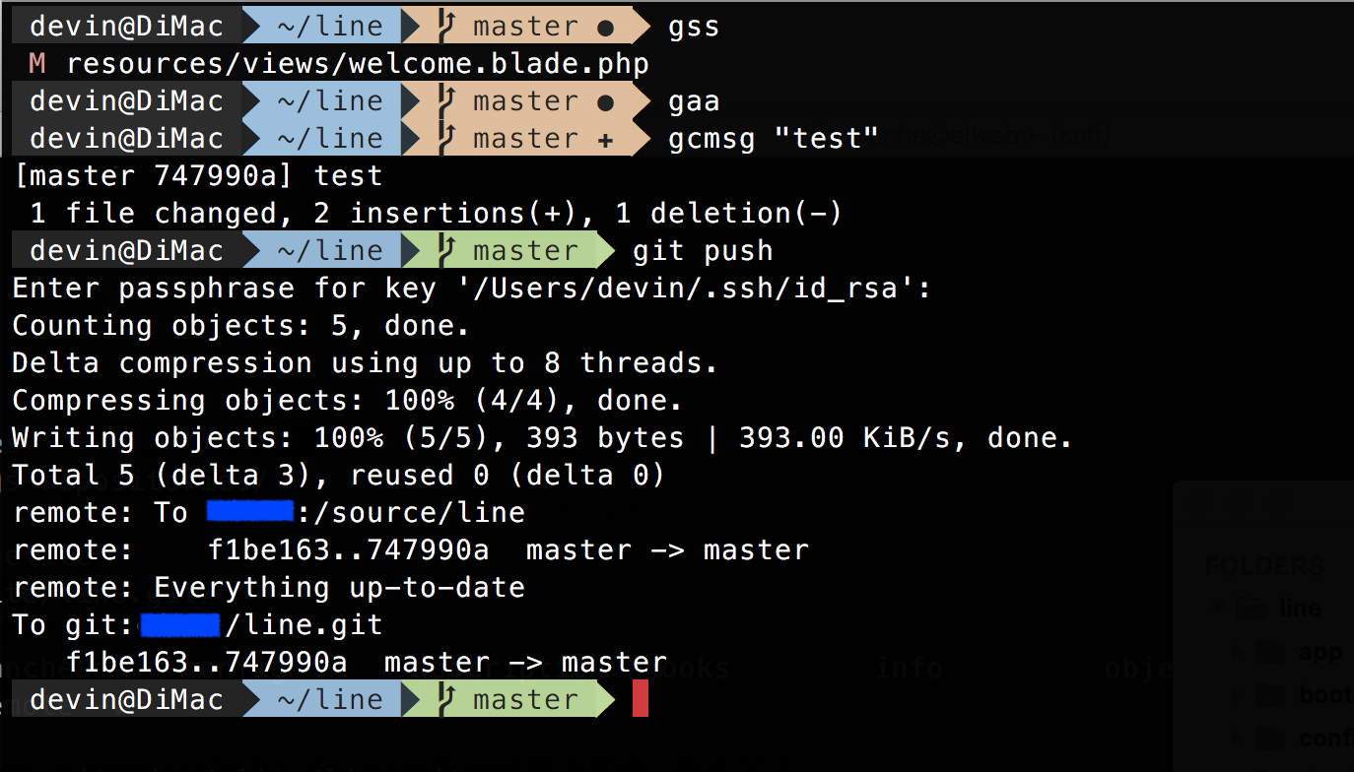This screenshot has width=1354, height=772.
Task: Click the blue redacted host before :/source/line
Action: [251, 511]
